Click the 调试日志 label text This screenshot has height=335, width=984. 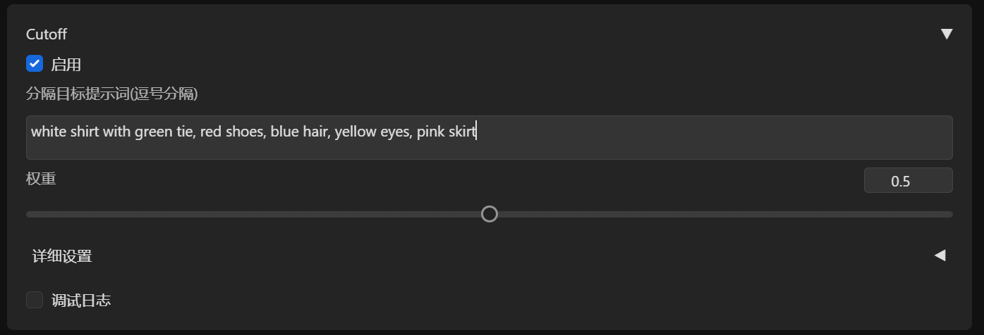[x=81, y=301]
